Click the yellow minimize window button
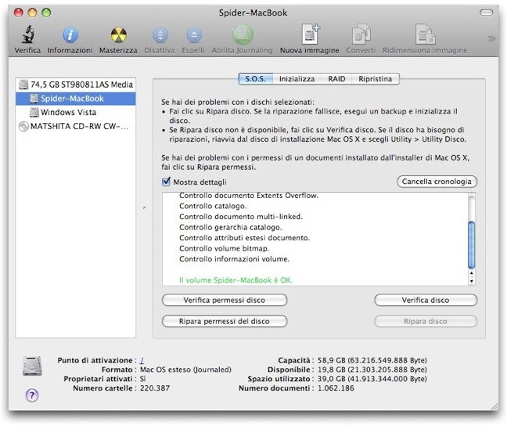The image size is (507, 429). (x=32, y=13)
